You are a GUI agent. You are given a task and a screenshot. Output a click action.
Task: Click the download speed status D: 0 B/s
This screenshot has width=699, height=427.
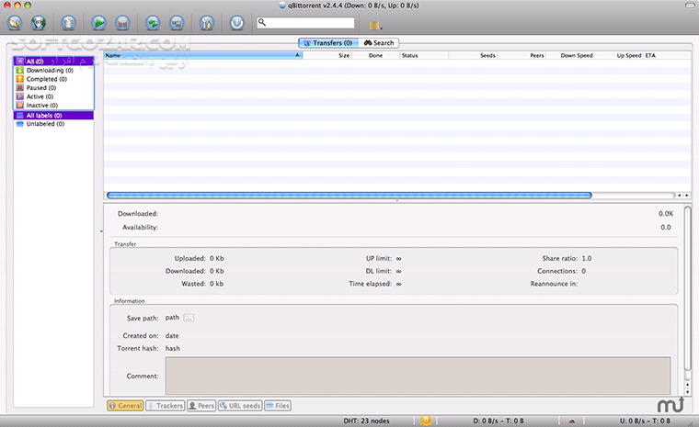[498, 421]
